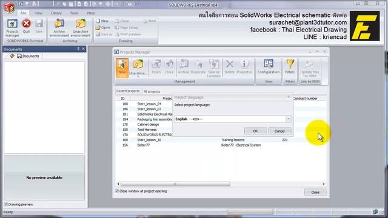Click Open project icon in Projects Manager
This screenshot has width=388, height=218.
pos(156,67)
